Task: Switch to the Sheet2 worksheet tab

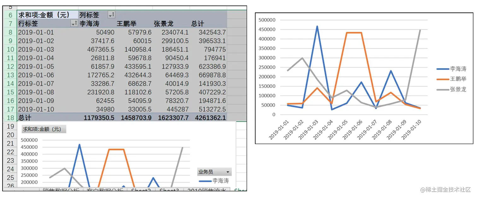Action: click(x=141, y=190)
